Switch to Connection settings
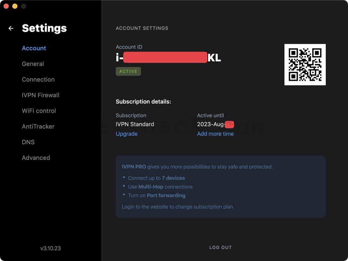 38,79
